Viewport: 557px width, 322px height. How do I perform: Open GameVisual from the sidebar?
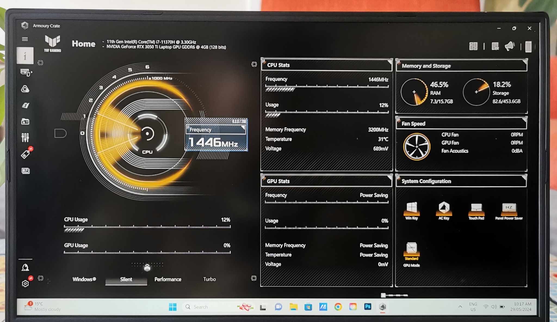click(26, 105)
